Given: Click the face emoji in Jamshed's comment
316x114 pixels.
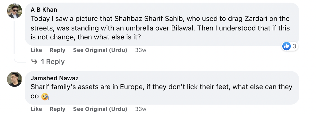Looking at the screenshot, I should pos(45,97).
